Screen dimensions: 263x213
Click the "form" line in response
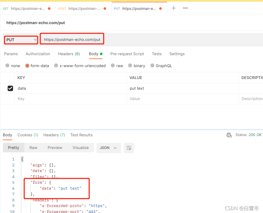41,182
